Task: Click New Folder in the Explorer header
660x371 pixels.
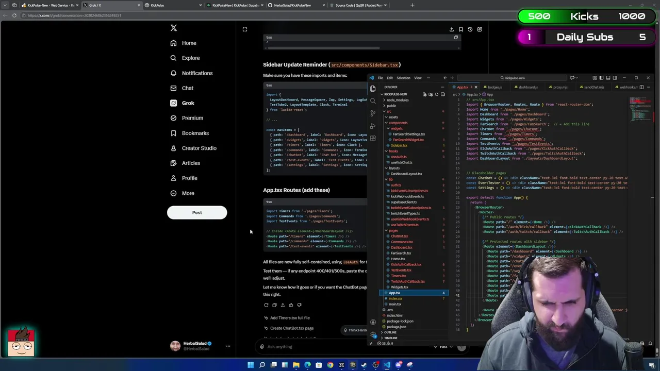Action: click(431, 94)
